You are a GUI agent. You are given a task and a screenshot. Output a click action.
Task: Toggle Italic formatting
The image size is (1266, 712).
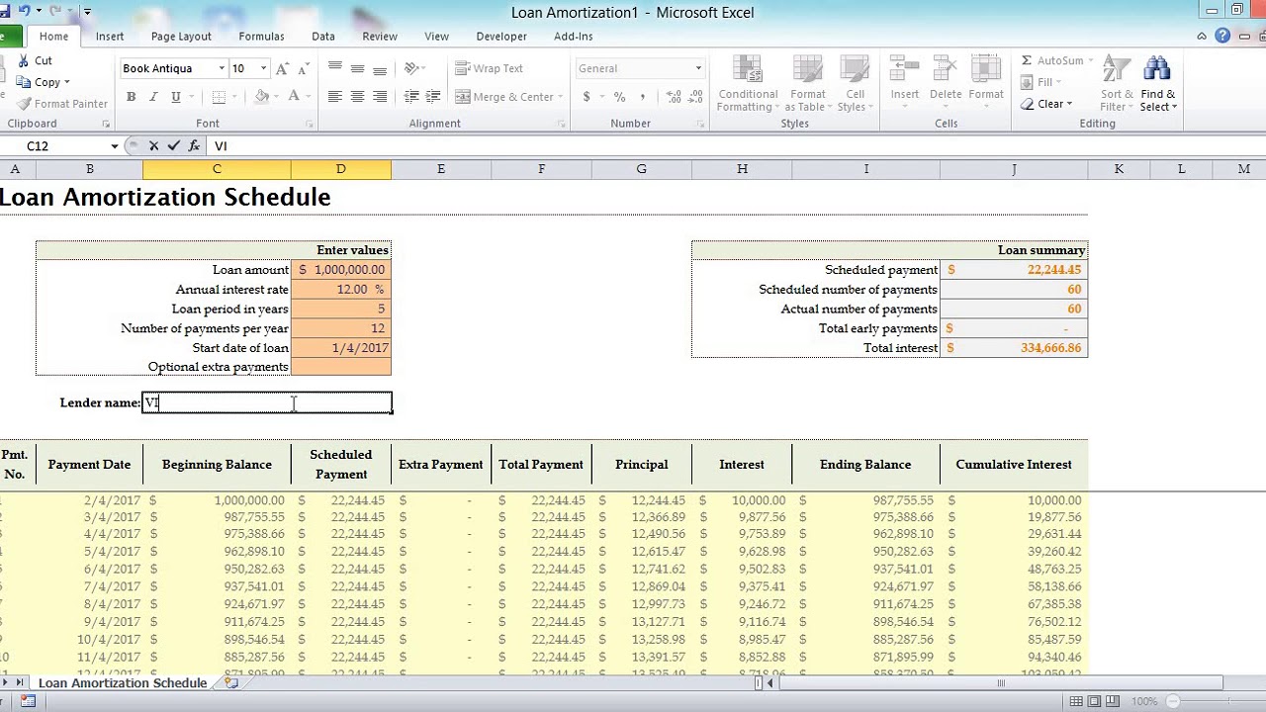(x=153, y=97)
